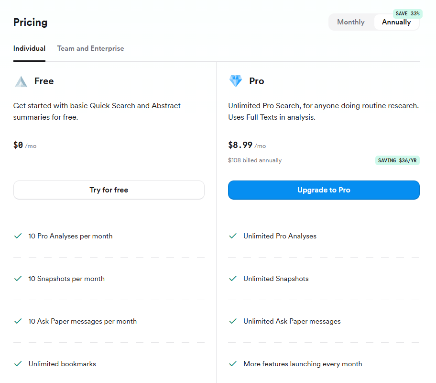The image size is (436, 383).
Task: Open the Individual pricing tab
Action: coord(29,48)
